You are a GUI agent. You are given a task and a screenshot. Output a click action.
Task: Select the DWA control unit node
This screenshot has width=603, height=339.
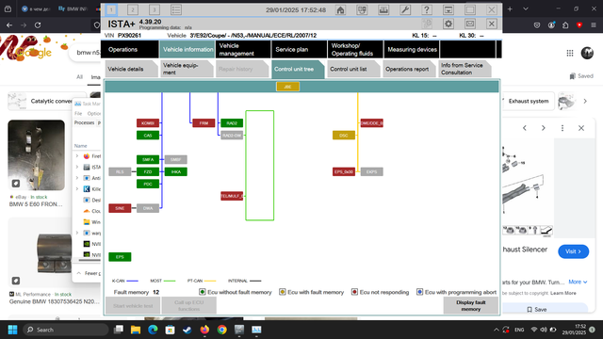click(x=148, y=208)
